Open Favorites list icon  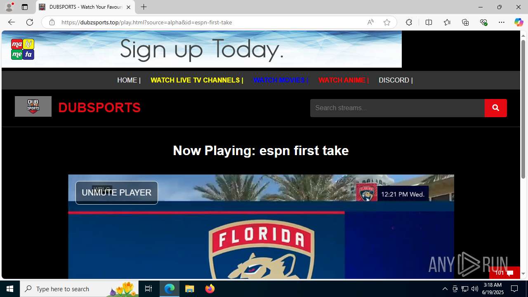tap(447, 22)
